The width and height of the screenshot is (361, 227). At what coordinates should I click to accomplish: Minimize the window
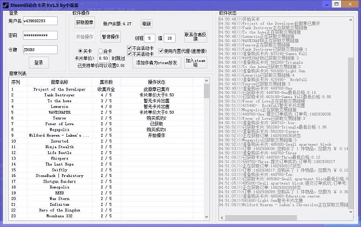pyautogui.click(x=327, y=4)
